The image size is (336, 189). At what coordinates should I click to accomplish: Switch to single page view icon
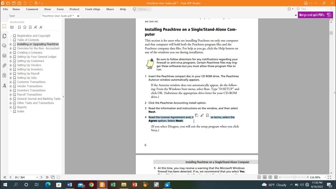tap(259, 177)
